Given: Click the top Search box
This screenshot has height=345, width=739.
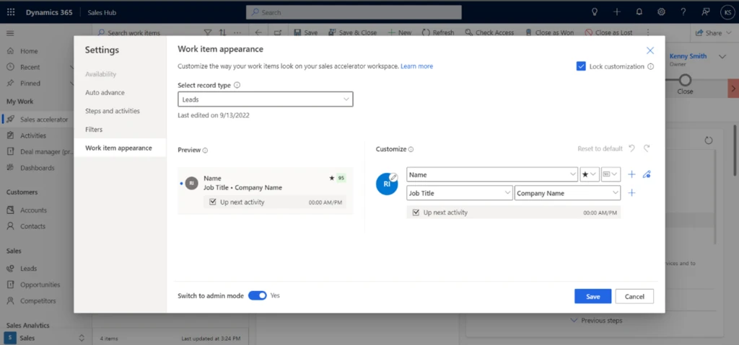Looking at the screenshot, I should click(354, 12).
